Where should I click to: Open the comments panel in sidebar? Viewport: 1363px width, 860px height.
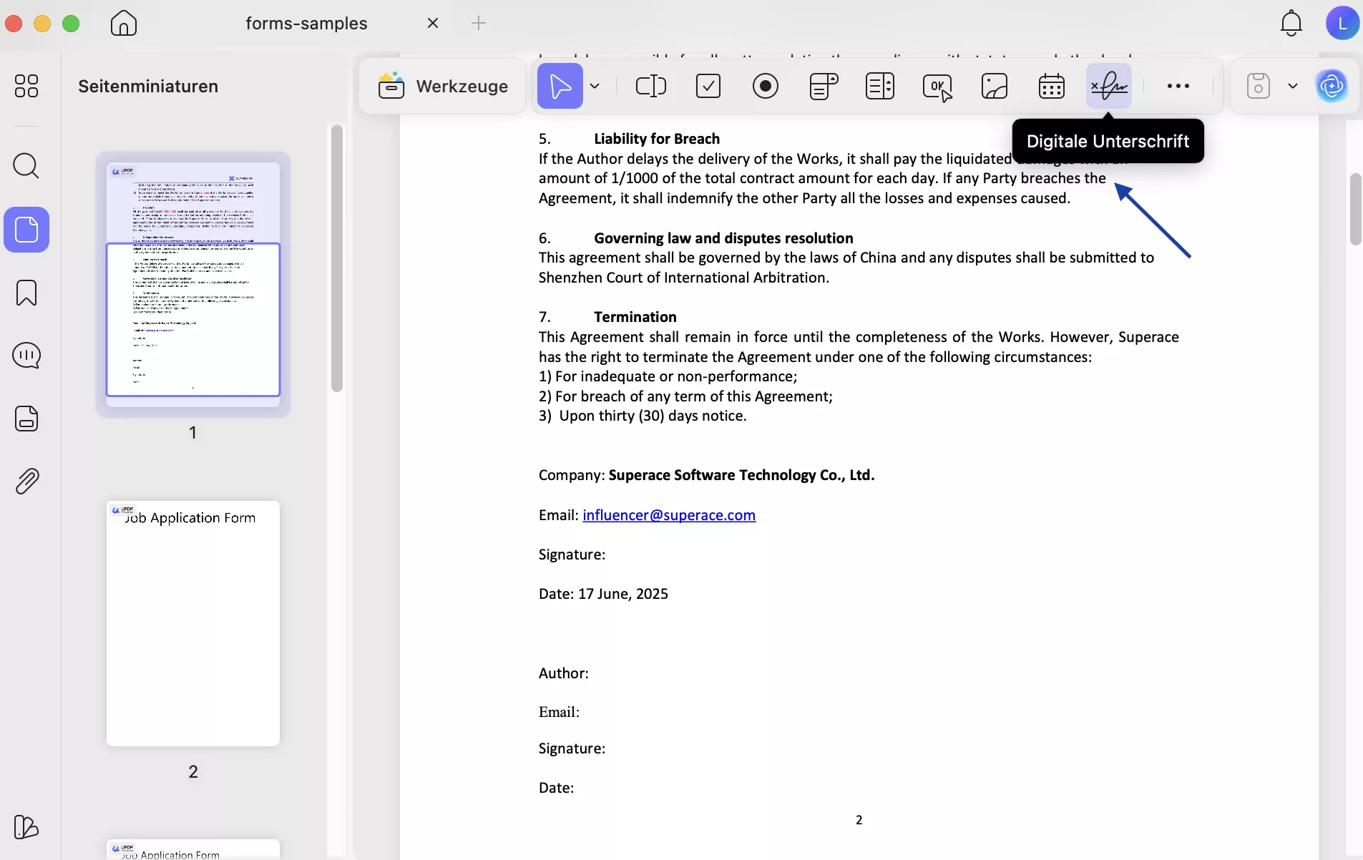point(27,356)
